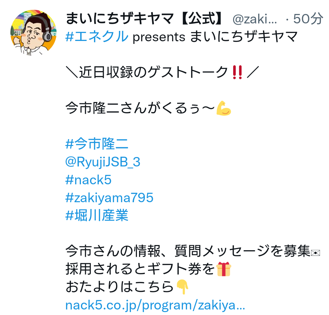The width and height of the screenshot is (329, 315).
Task: Click the envelope emoji after 募集
Action: point(315,253)
